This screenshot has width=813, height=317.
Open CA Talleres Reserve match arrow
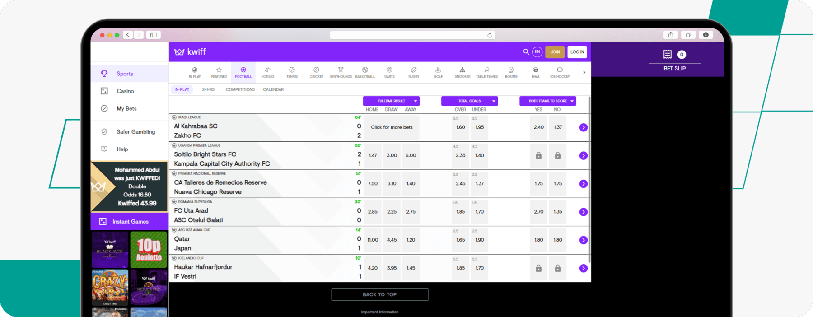[x=584, y=184]
